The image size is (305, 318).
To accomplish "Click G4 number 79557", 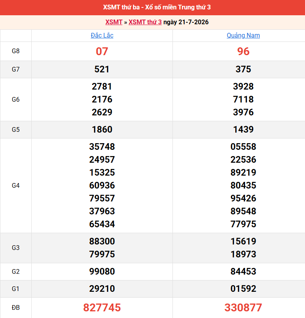I will (102, 198).
